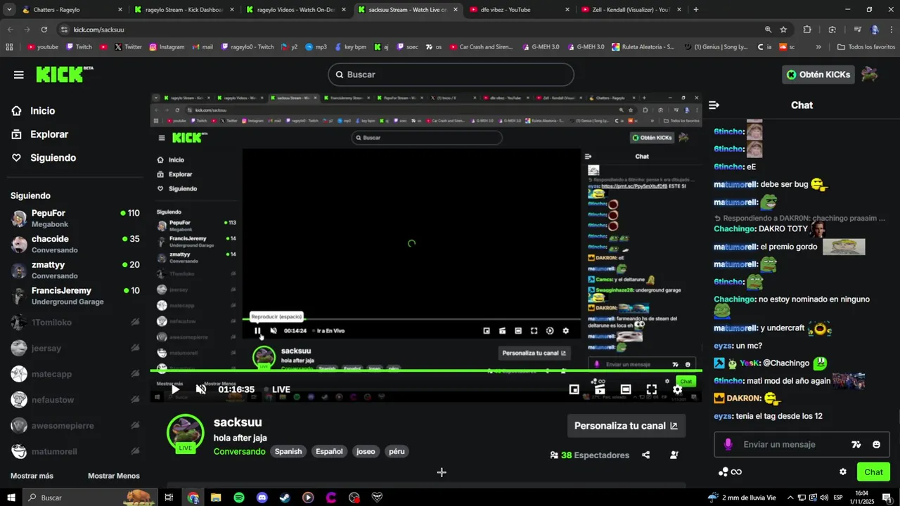Open the Conversando category link
Image resolution: width=900 pixels, height=506 pixels.
(239, 451)
